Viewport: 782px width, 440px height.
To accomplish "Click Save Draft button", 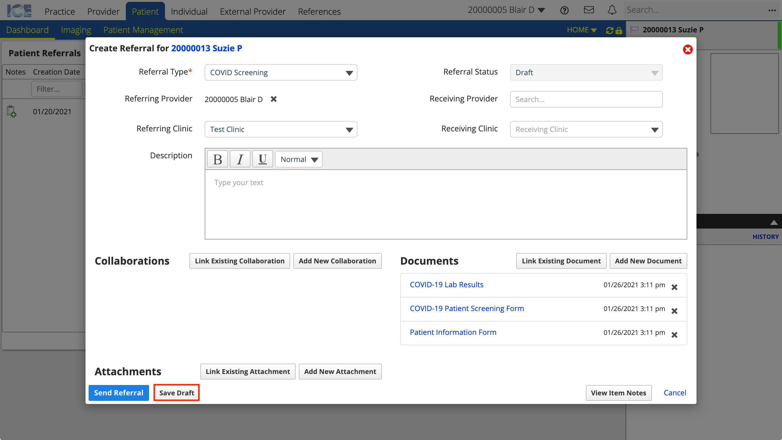I will 177,393.
